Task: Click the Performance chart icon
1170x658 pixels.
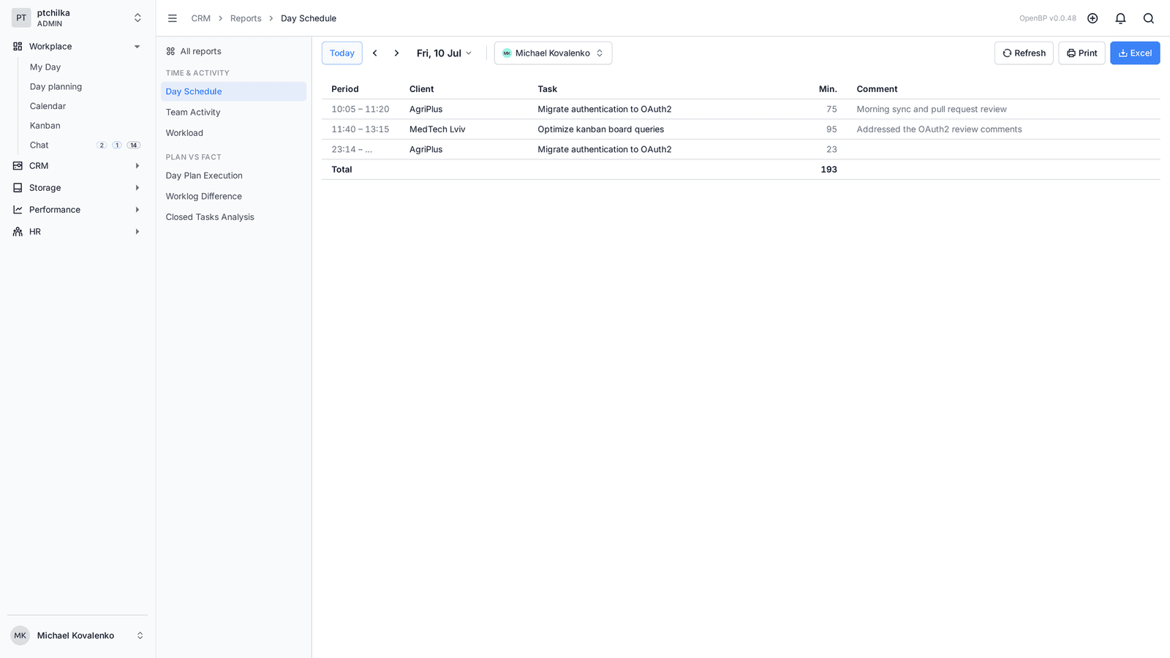Action: coord(18,210)
